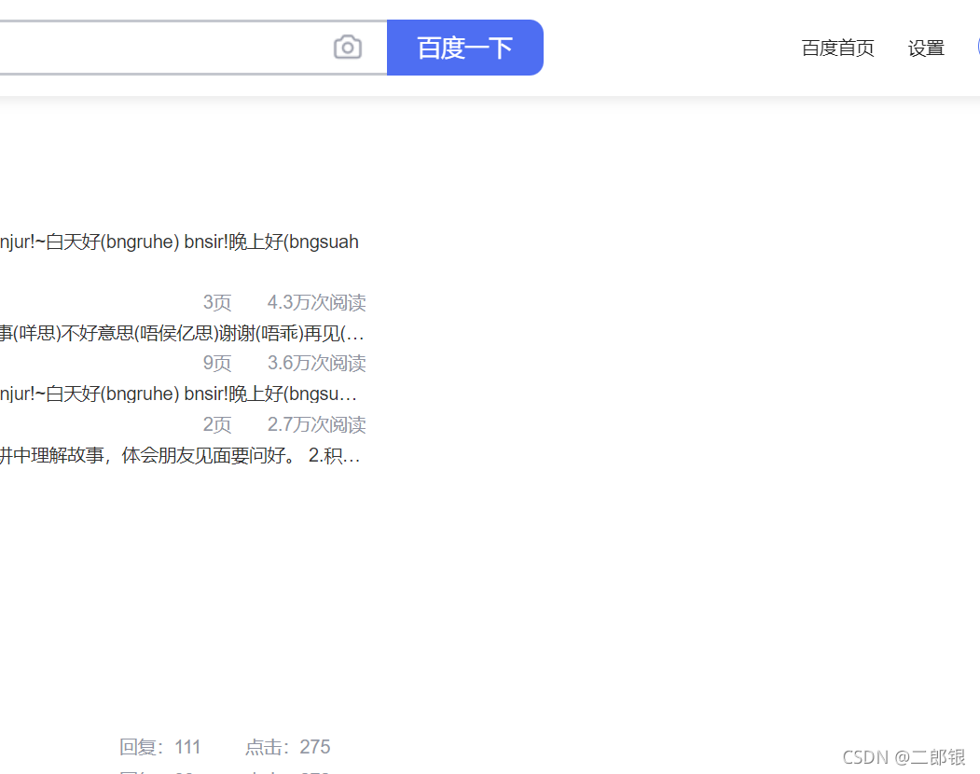Click the 百度一下 search button
This screenshot has width=980, height=774.
coord(465,48)
